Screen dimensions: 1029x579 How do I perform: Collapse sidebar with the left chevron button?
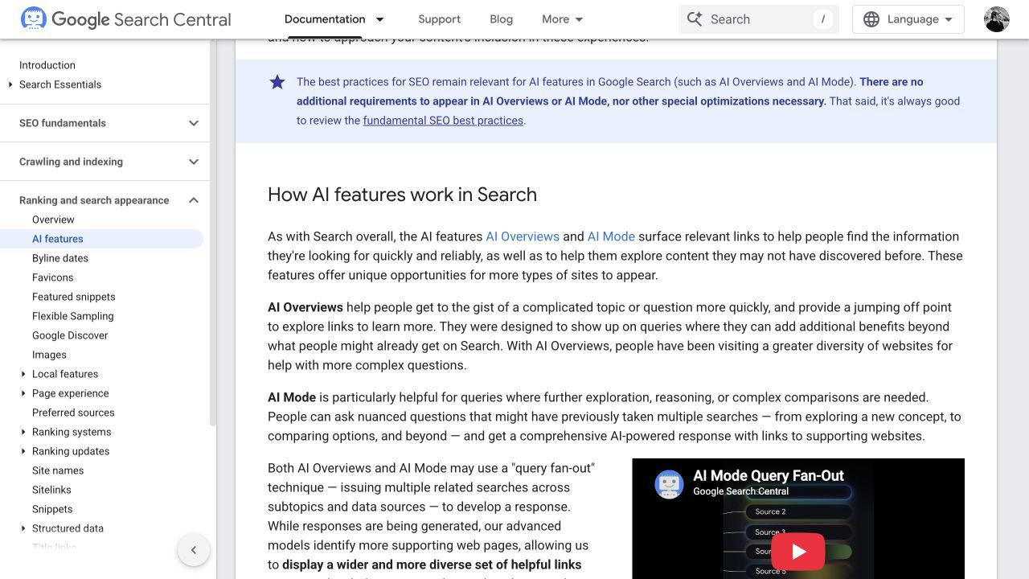pos(194,550)
